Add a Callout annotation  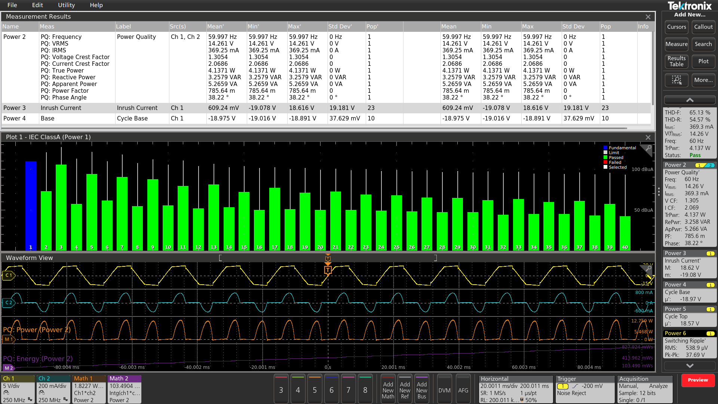(x=703, y=27)
